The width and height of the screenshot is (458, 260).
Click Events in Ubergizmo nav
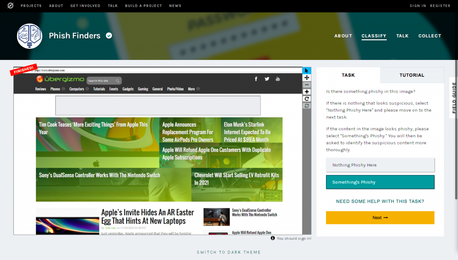(x=114, y=89)
